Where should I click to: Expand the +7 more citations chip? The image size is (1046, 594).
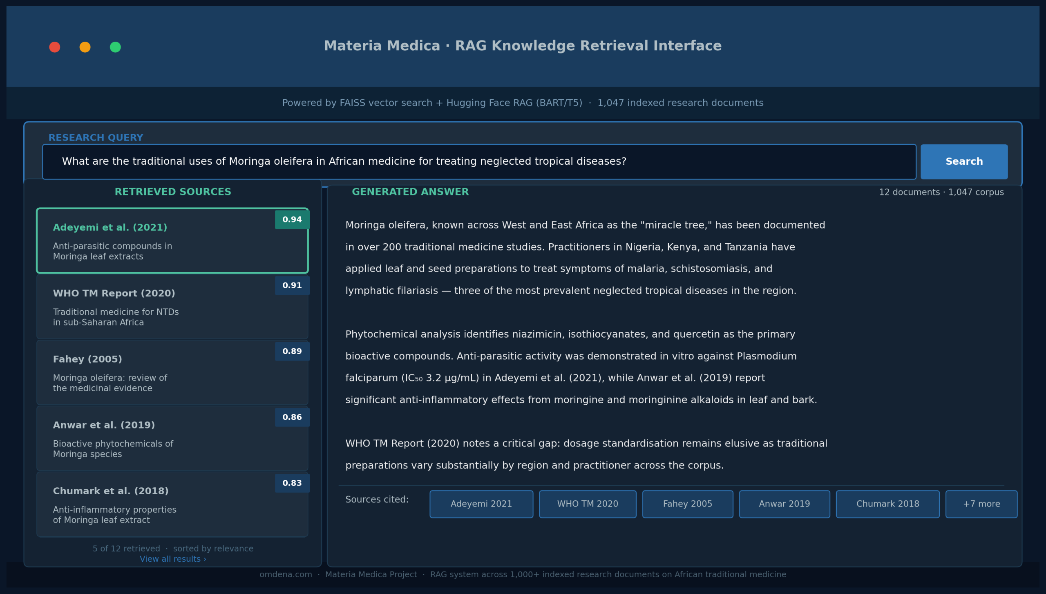[x=981, y=504]
